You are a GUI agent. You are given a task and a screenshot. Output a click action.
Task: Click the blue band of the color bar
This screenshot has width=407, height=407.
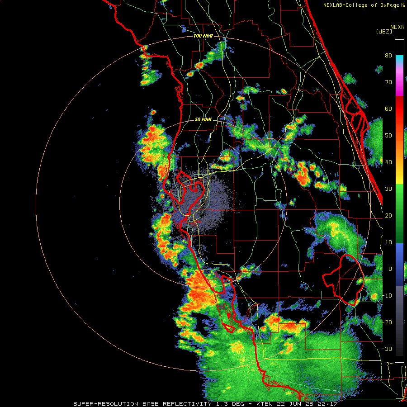tap(399, 264)
